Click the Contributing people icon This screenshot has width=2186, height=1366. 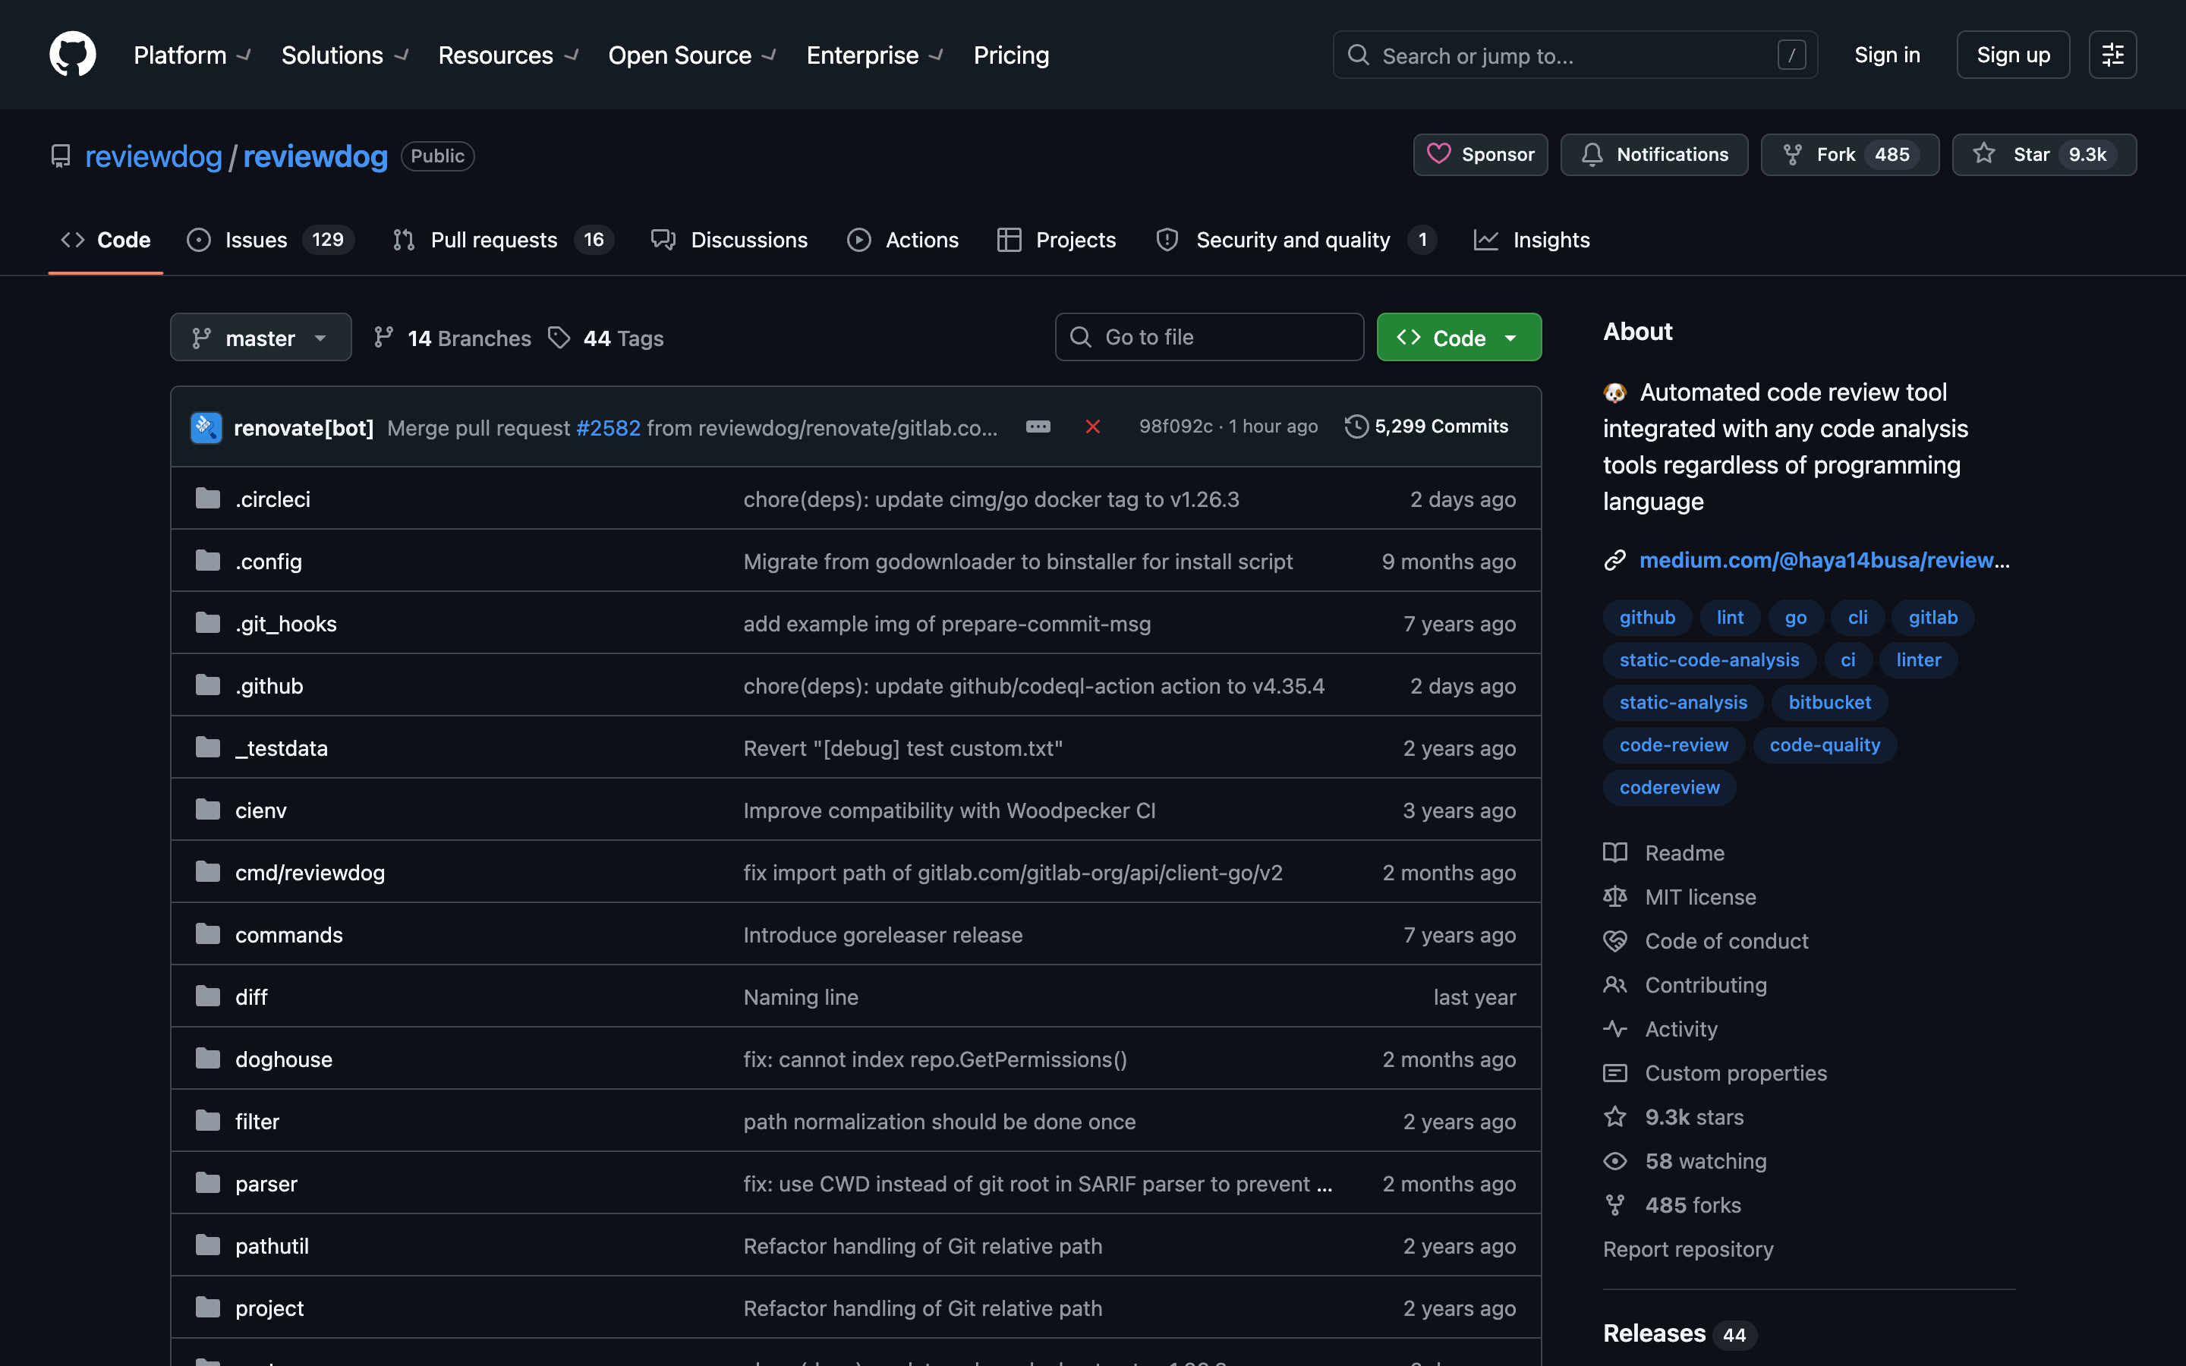[x=1615, y=985]
